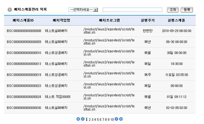Click 매일 cycle in row BSC...0013
Image resolution: width=204 pixels, height=124 pixels.
pos(147,64)
